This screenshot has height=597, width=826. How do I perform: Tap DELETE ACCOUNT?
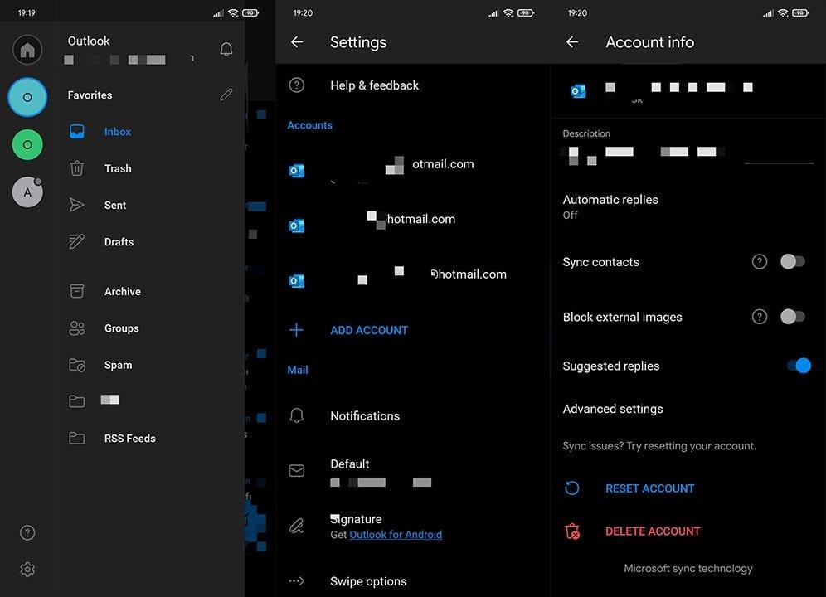[x=653, y=531]
